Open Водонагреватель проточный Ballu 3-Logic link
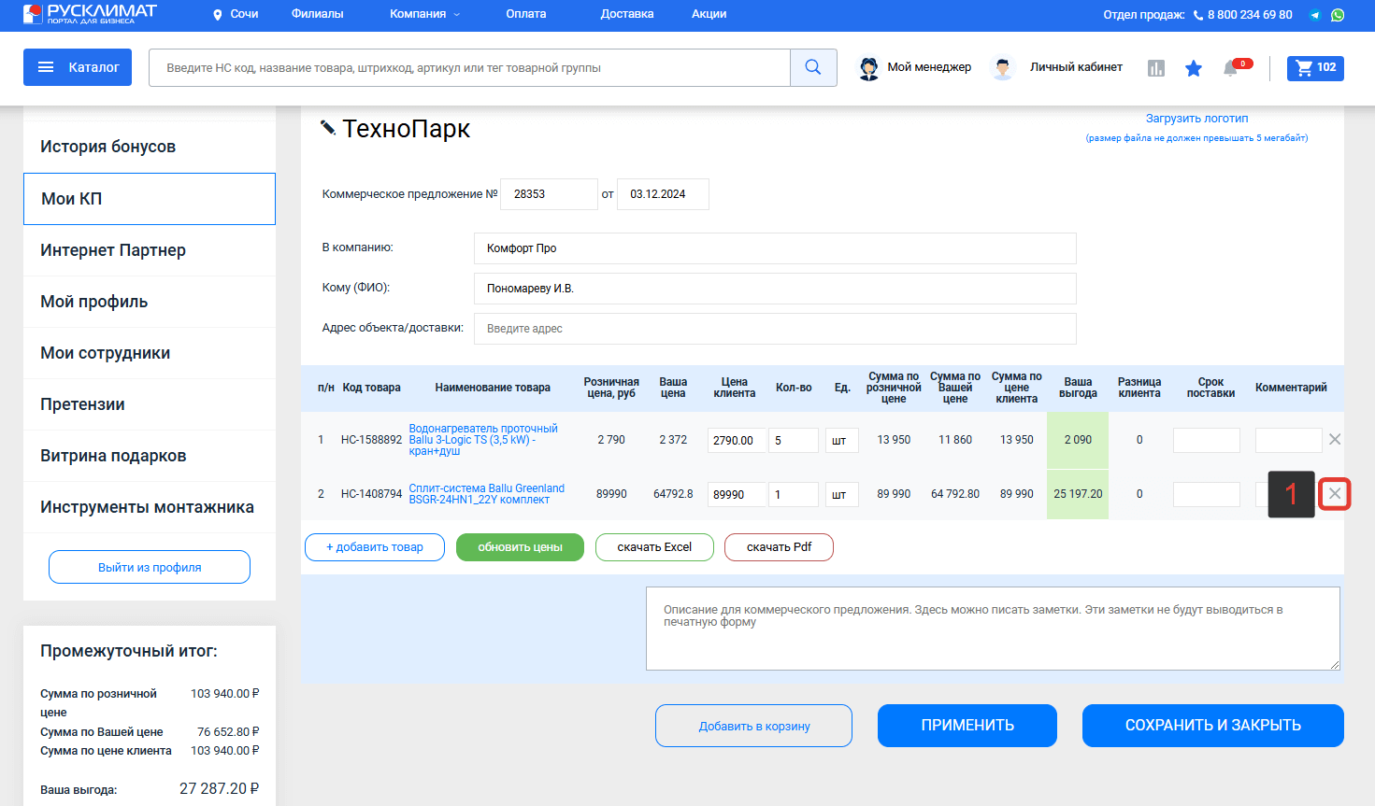The width and height of the screenshot is (1375, 806). pos(483,440)
